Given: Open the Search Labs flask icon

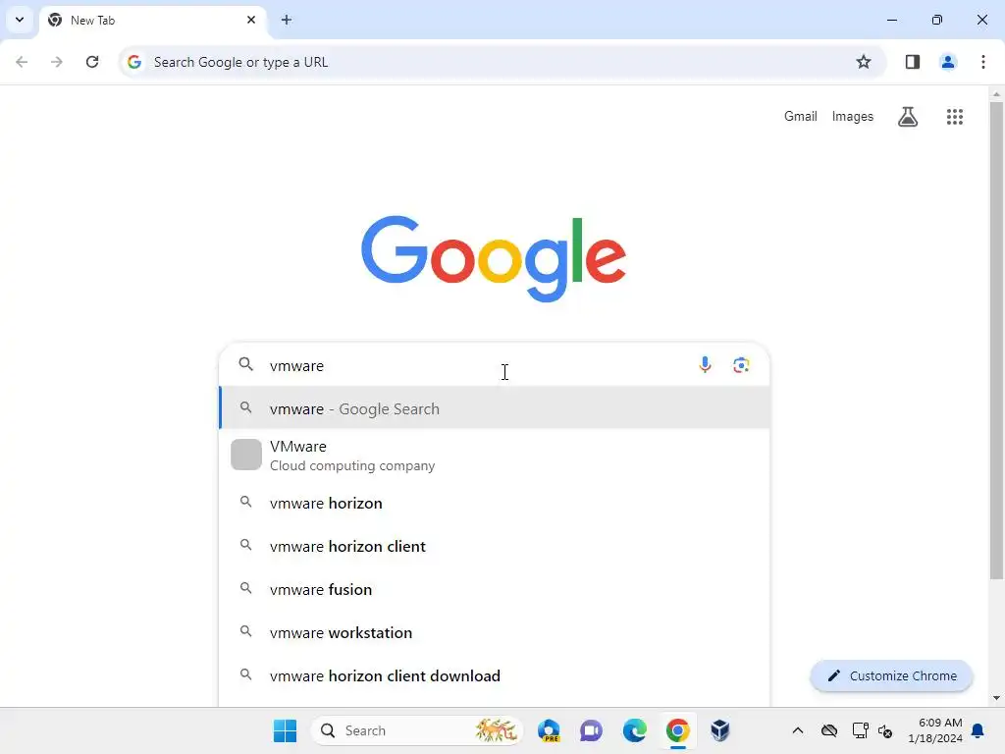Looking at the screenshot, I should (x=908, y=117).
